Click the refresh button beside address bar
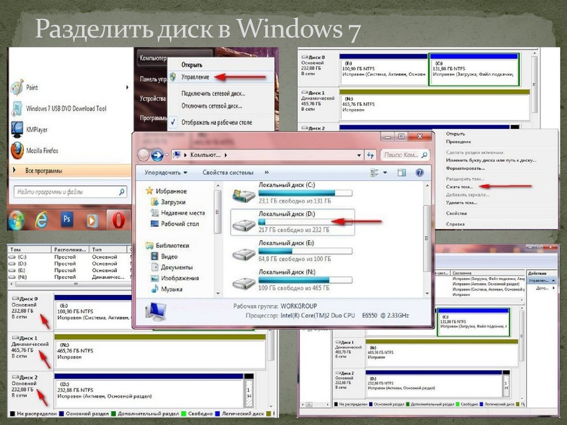The height and width of the screenshot is (425, 567). point(370,155)
